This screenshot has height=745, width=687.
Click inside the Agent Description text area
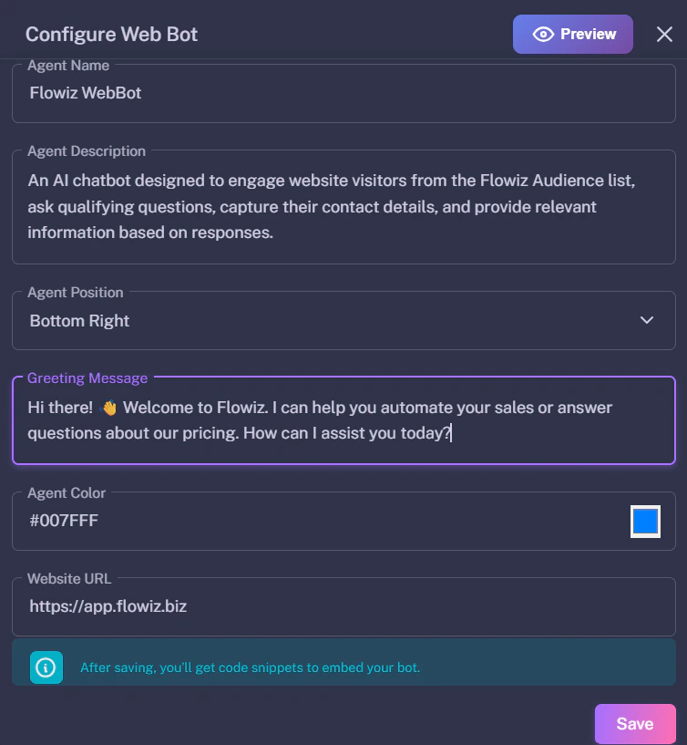pyautogui.click(x=343, y=206)
